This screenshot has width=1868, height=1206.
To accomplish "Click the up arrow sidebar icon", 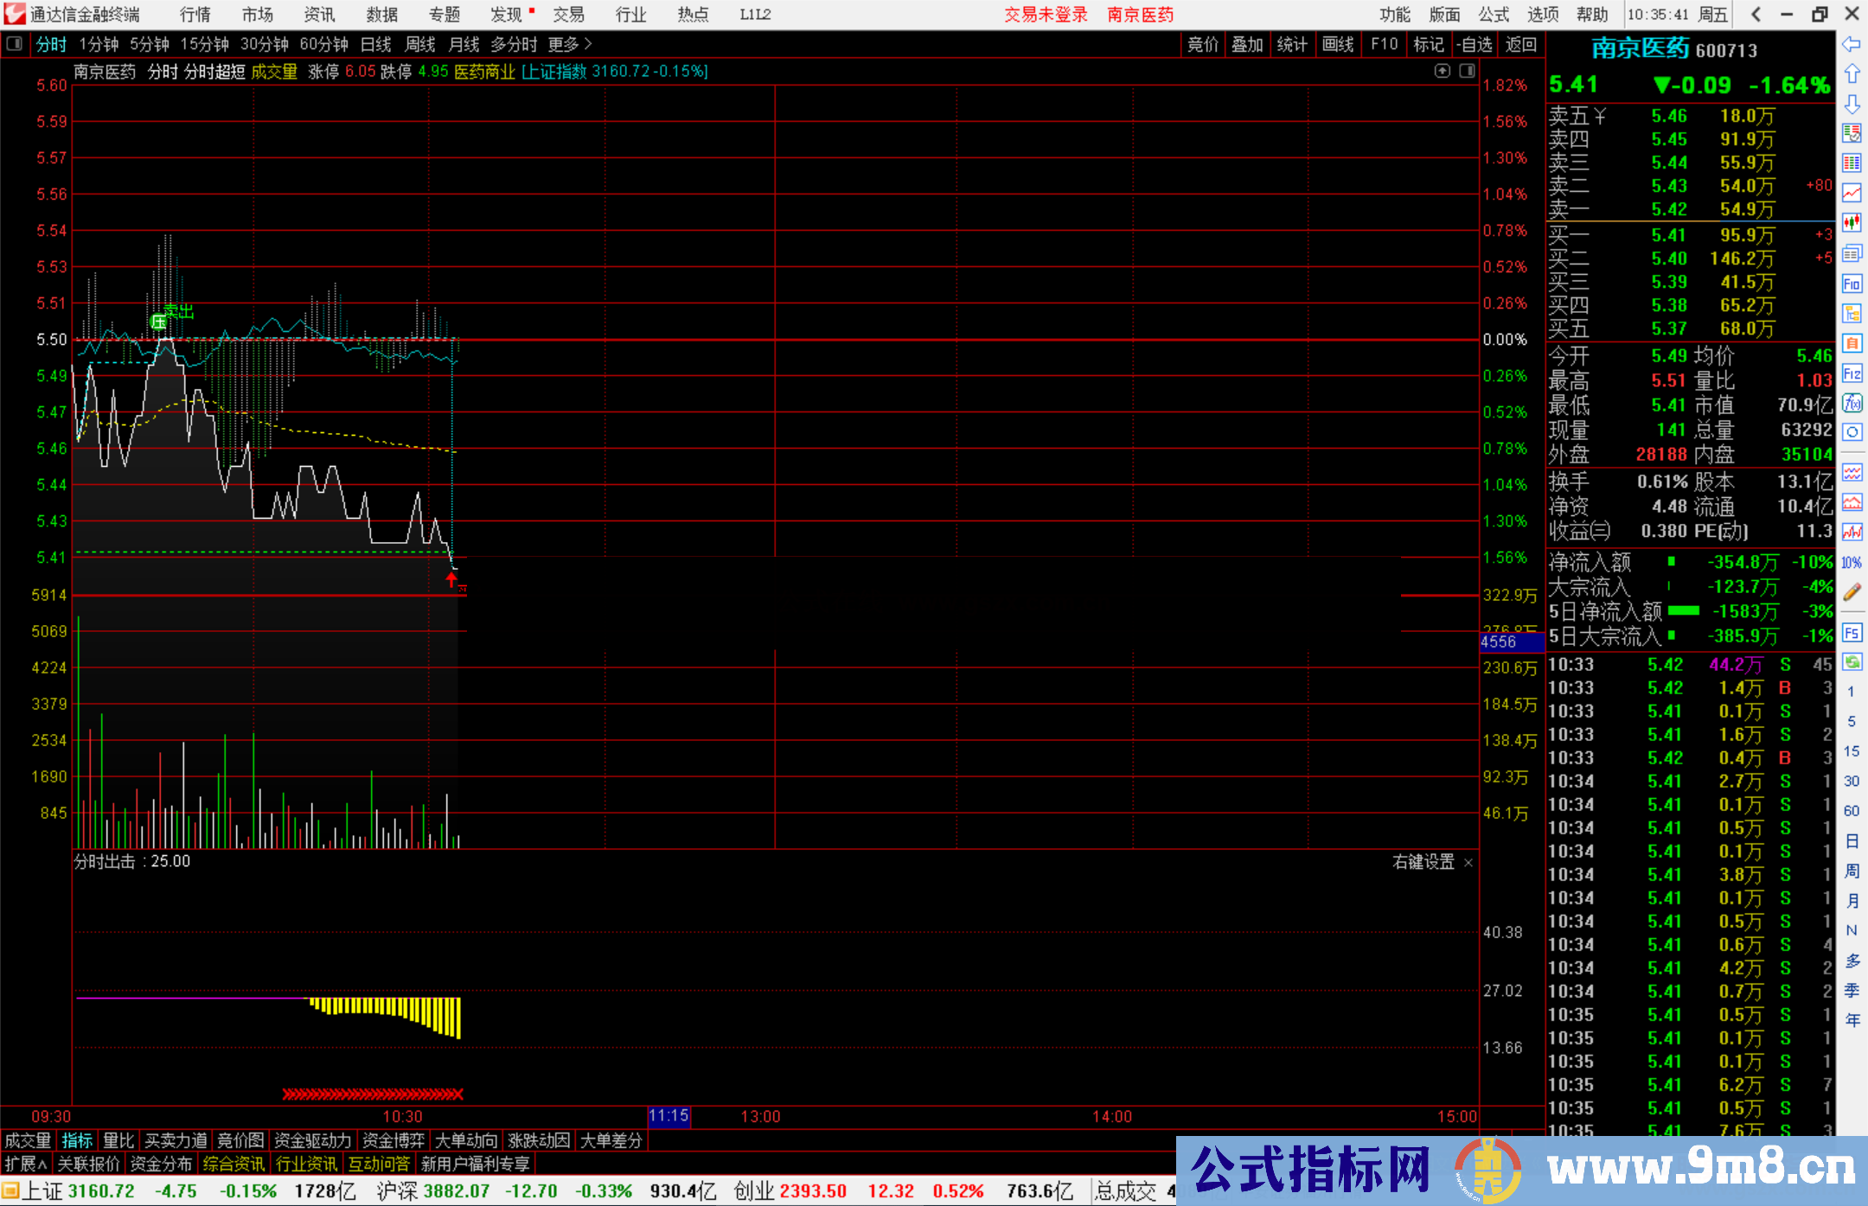I will point(1852,74).
